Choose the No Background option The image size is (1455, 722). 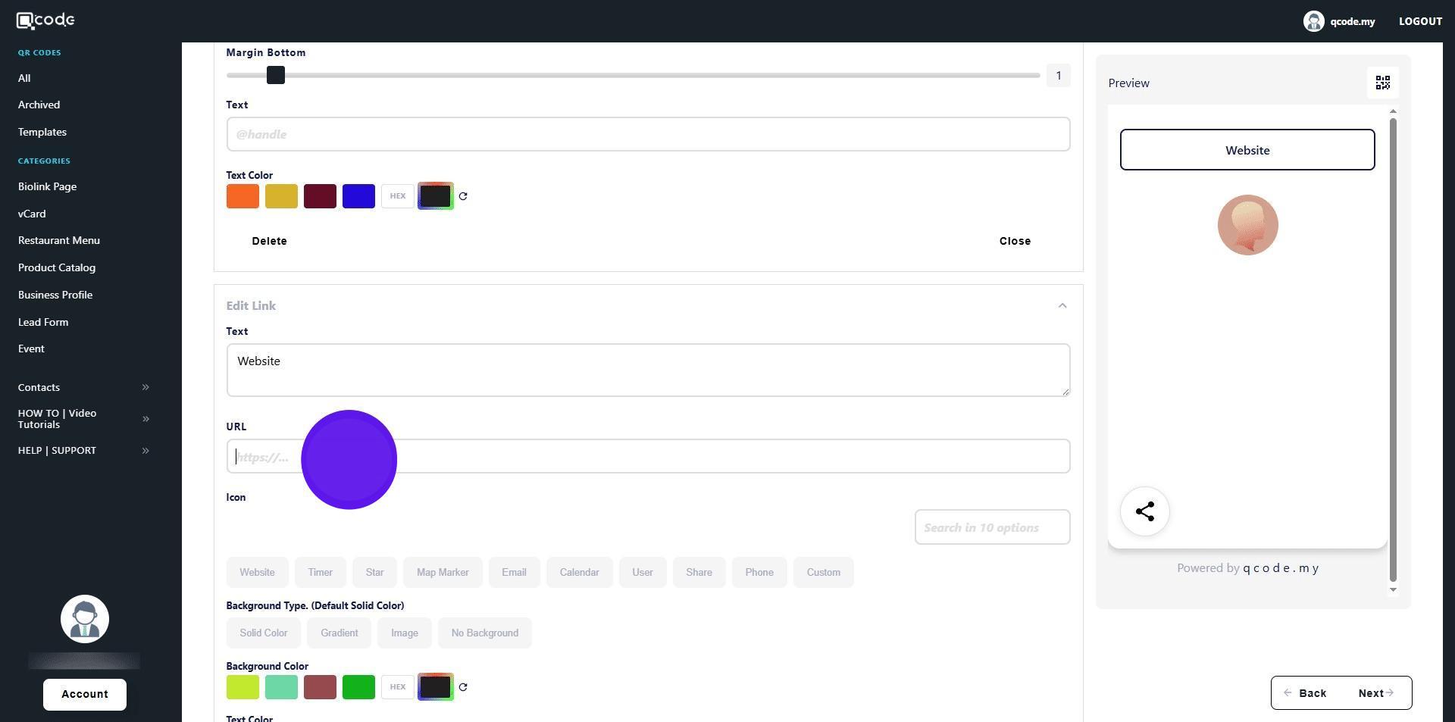coord(484,633)
